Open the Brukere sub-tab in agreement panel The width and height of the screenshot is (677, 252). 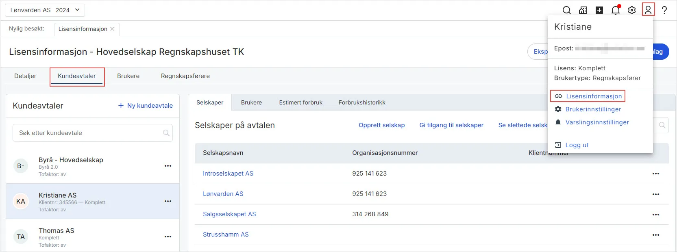coord(251,102)
